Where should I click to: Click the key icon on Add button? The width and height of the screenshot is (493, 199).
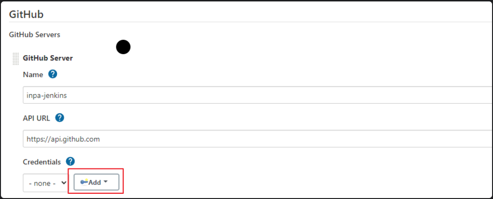(84, 182)
